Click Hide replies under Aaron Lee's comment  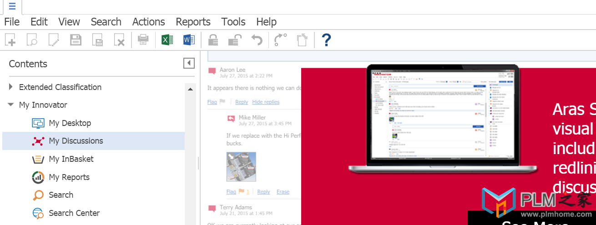(266, 102)
